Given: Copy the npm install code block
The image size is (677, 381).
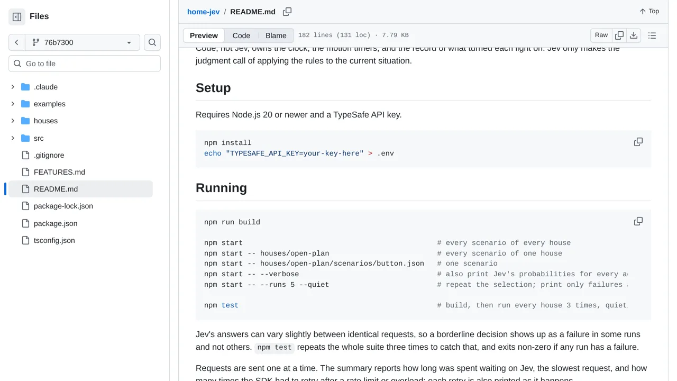Looking at the screenshot, I should 638,142.
